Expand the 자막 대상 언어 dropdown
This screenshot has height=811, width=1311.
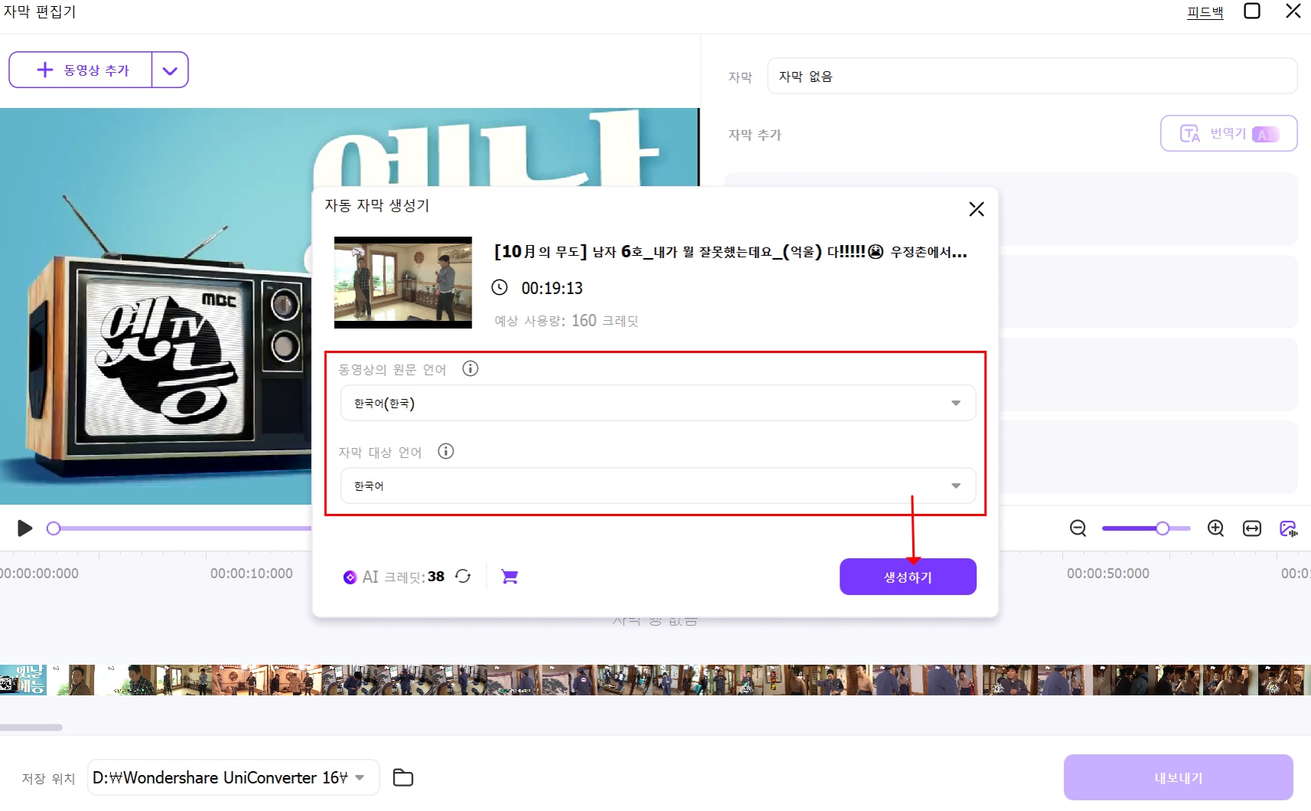pos(956,486)
